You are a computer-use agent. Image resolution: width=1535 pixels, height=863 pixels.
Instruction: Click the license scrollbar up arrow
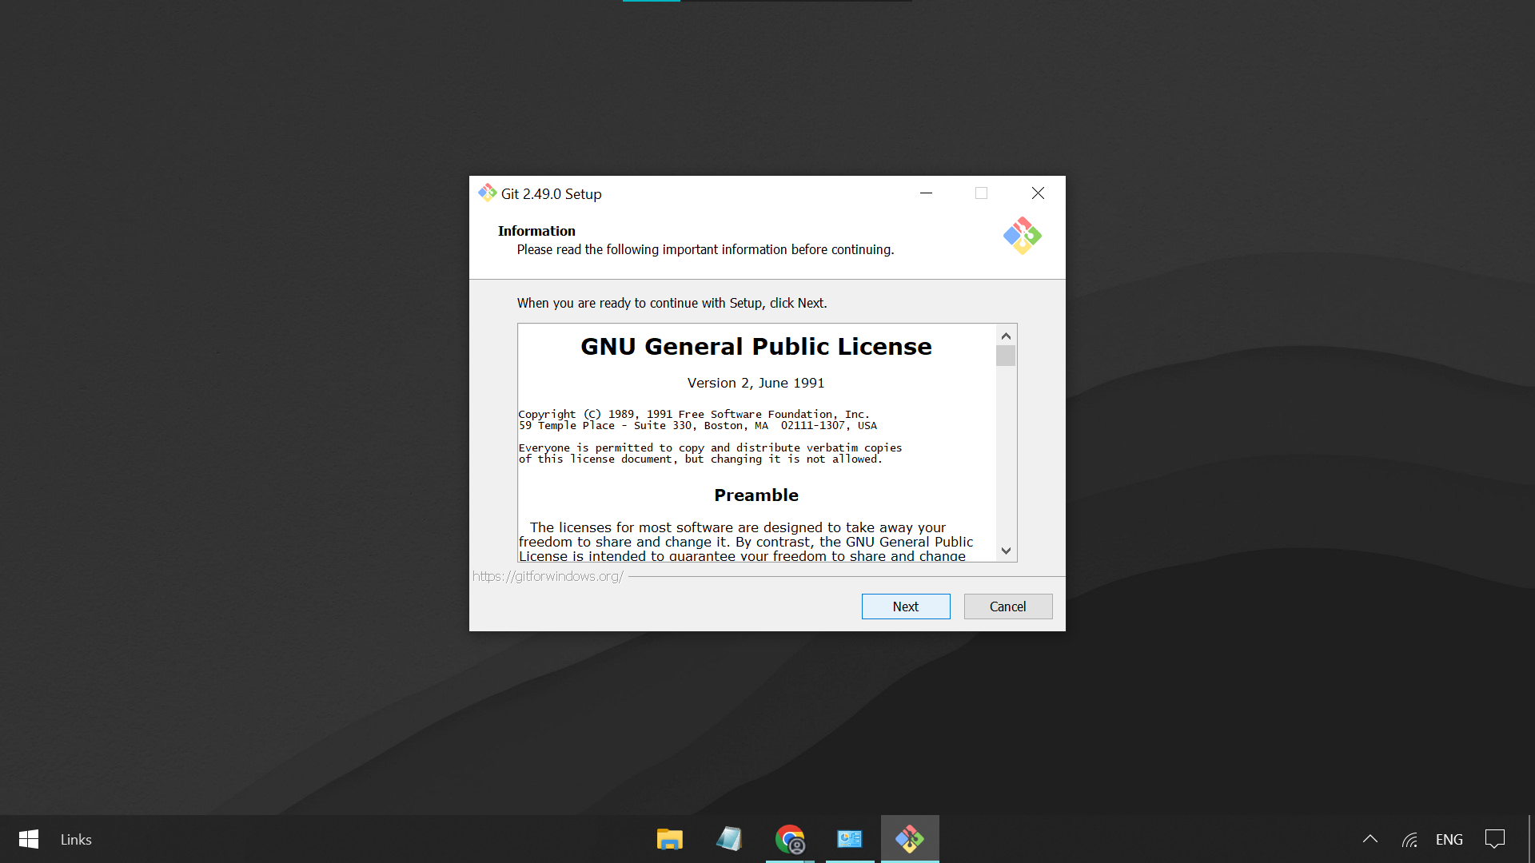[1006, 336]
